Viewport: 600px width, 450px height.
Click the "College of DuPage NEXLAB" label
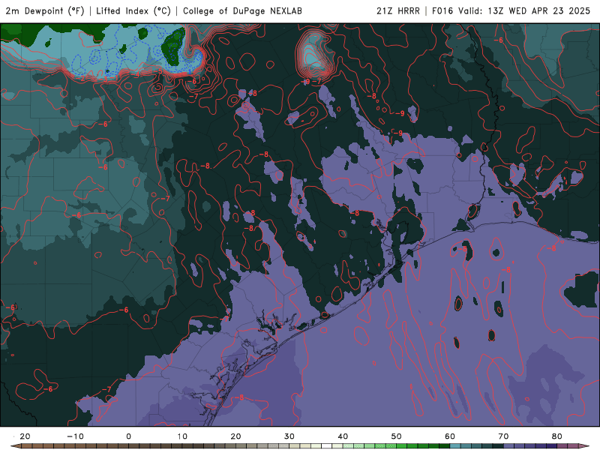(242, 10)
